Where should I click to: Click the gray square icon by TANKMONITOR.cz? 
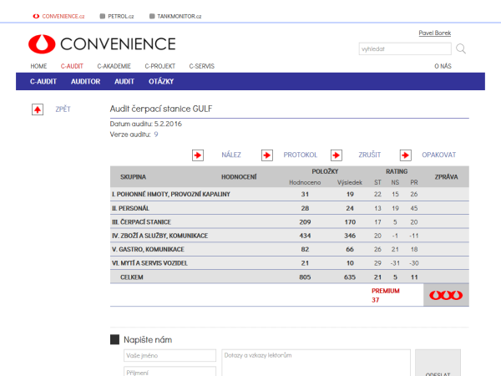click(x=152, y=16)
